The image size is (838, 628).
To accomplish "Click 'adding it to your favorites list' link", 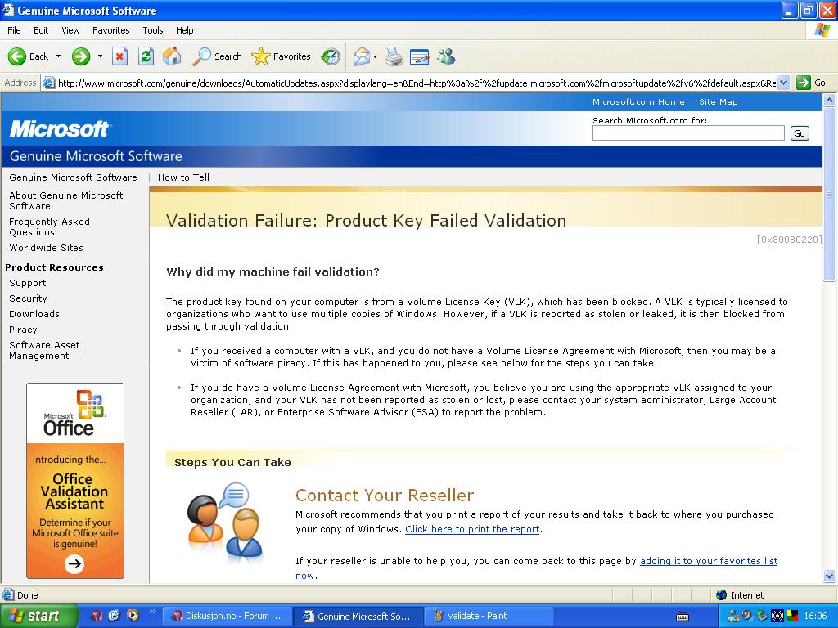I will point(709,561).
